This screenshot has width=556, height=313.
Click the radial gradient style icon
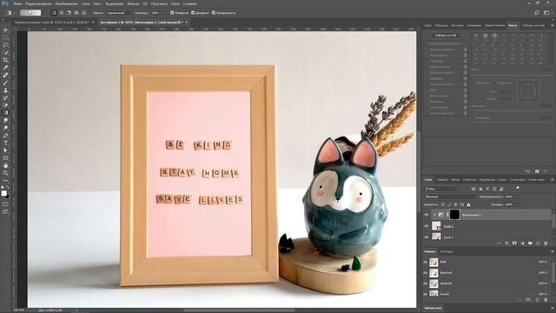pos(62,13)
